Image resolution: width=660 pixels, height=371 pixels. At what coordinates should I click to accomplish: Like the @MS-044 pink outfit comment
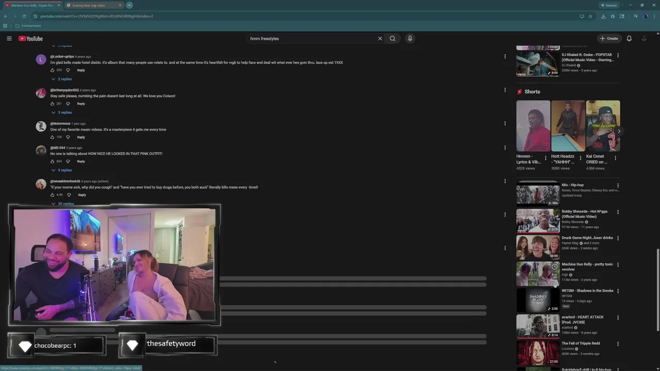click(52, 161)
